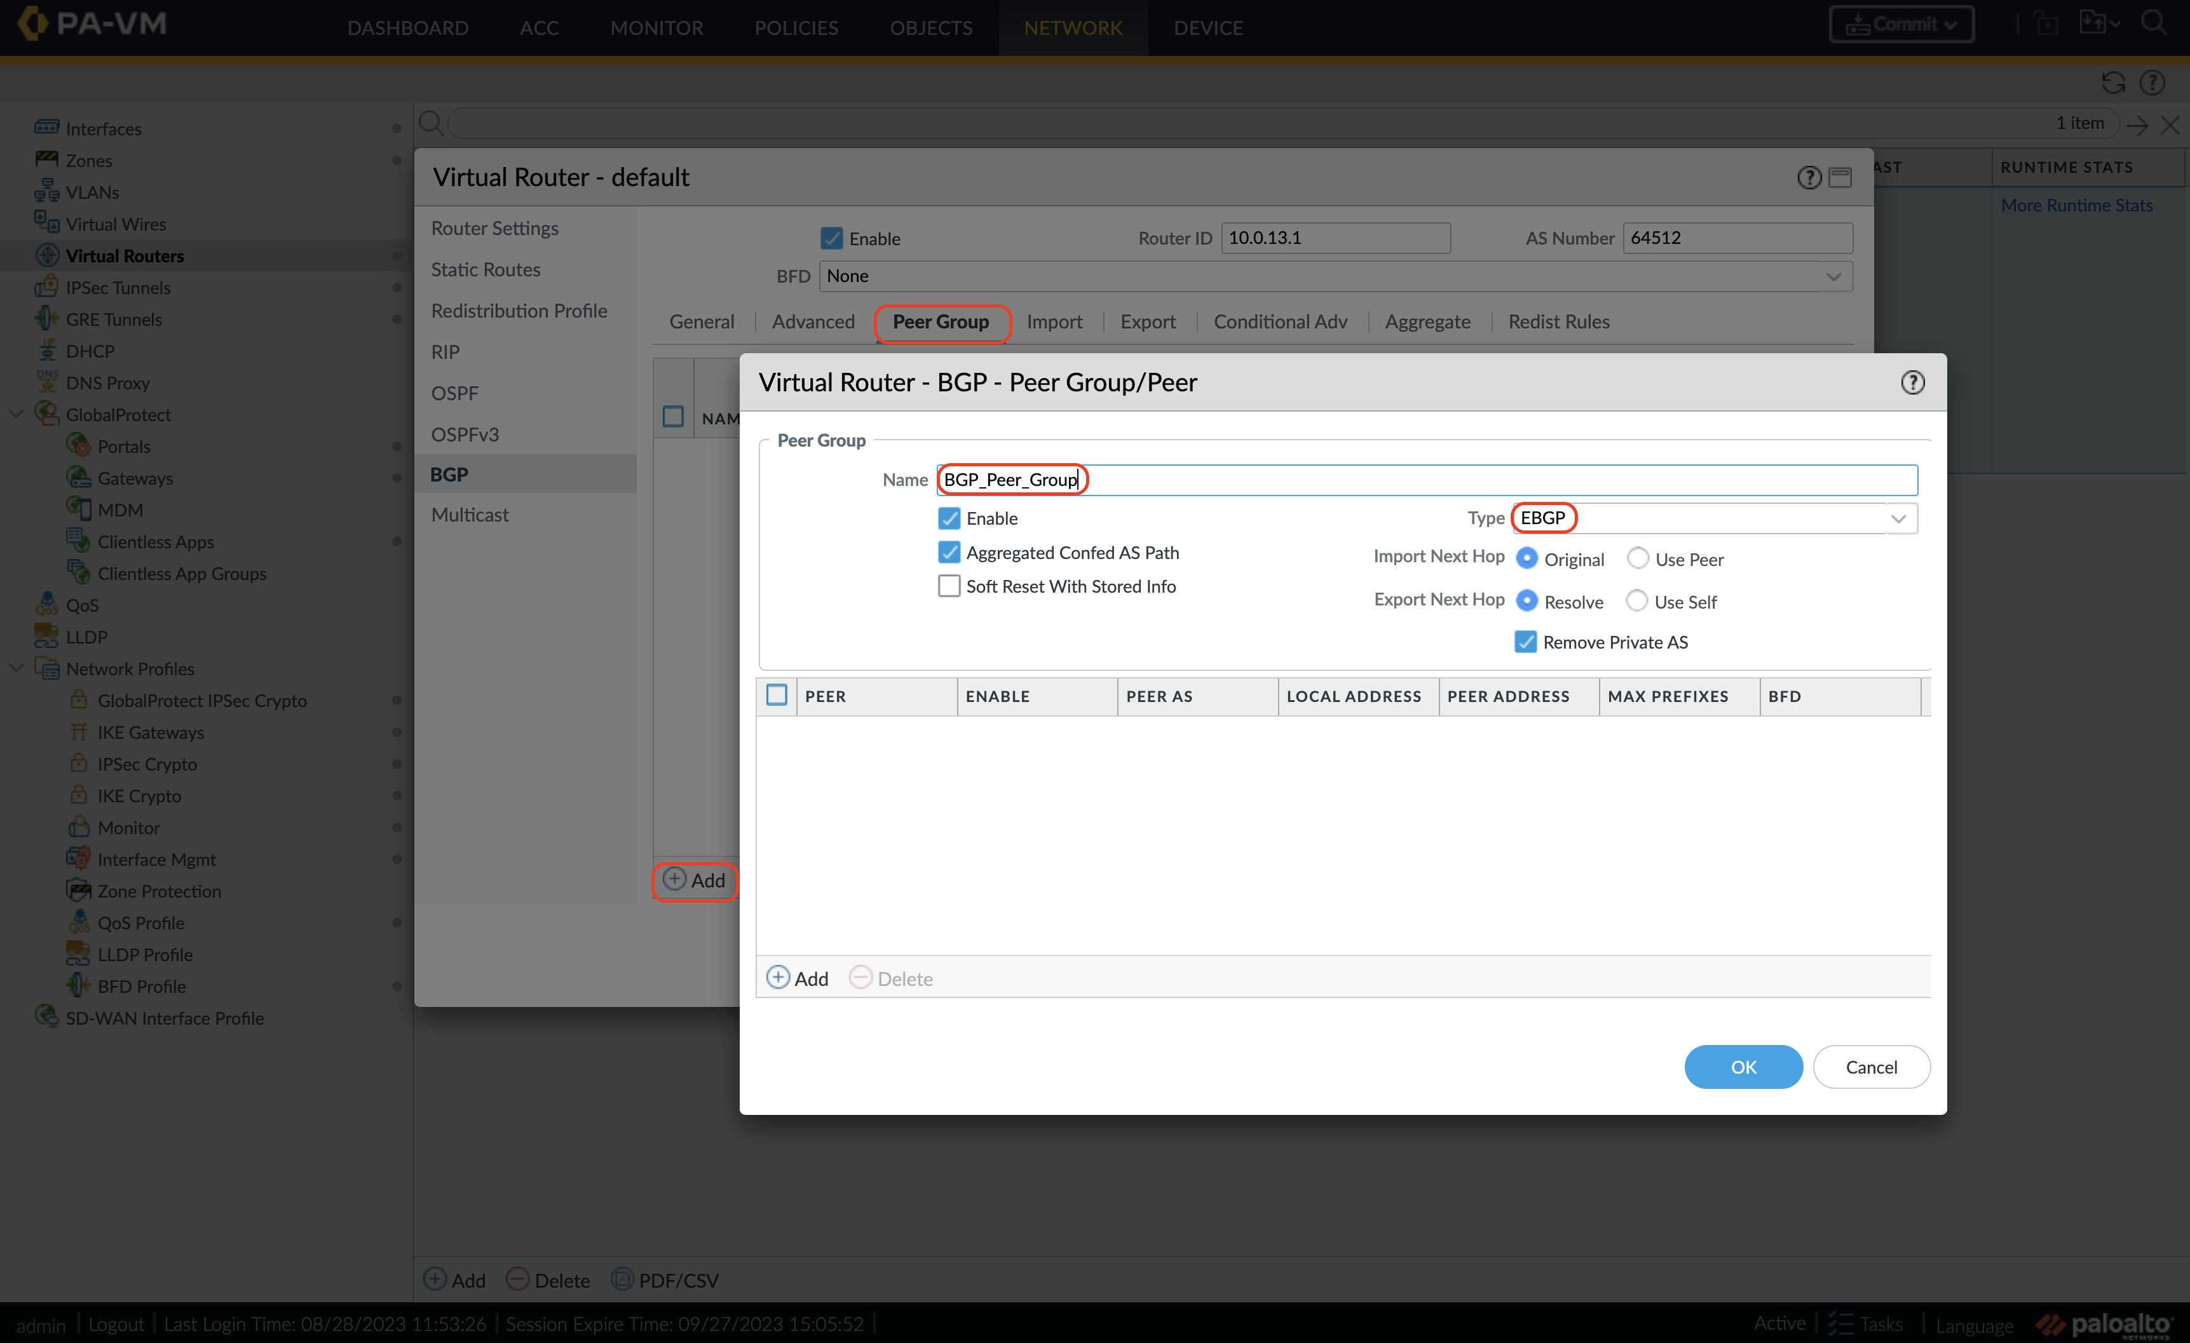
Task: Click the Tasks icon in status bar
Action: [x=1840, y=1323]
